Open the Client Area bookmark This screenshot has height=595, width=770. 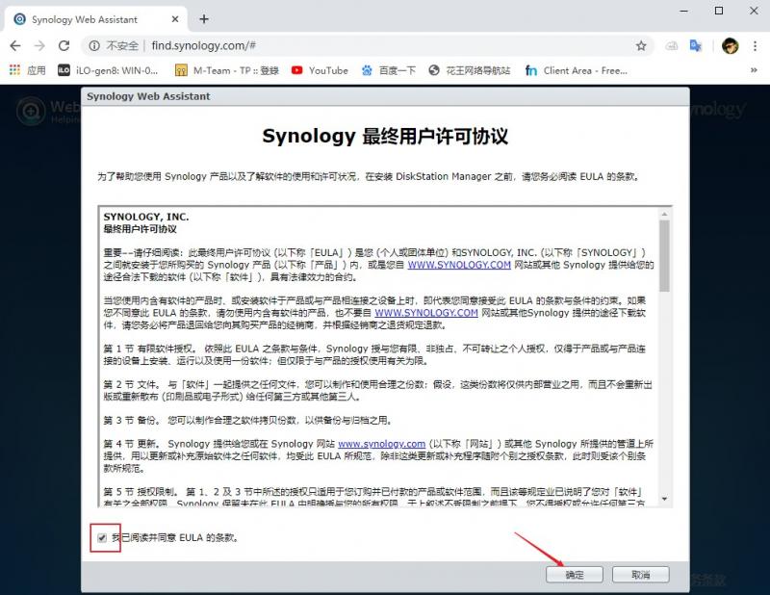coord(576,70)
